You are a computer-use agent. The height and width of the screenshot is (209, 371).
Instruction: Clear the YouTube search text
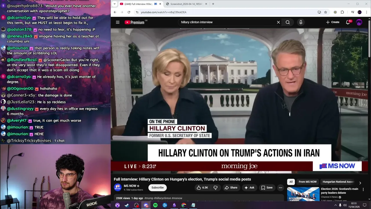(x=278, y=22)
